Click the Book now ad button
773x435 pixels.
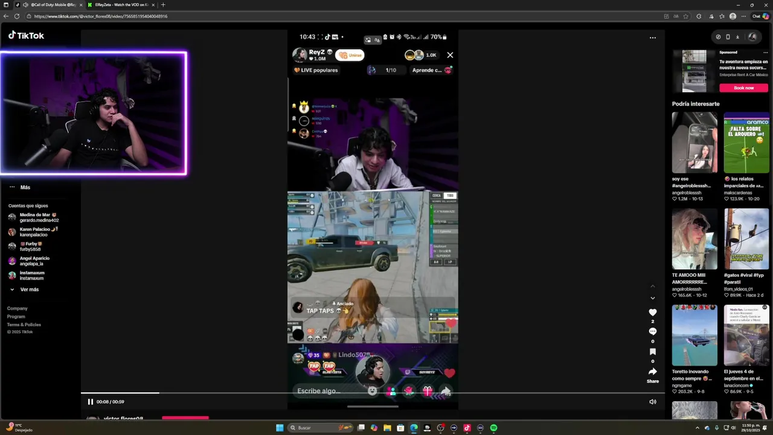pyautogui.click(x=743, y=88)
